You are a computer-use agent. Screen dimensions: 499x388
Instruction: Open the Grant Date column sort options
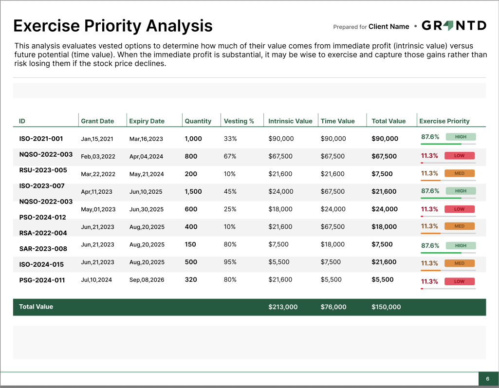(97, 121)
